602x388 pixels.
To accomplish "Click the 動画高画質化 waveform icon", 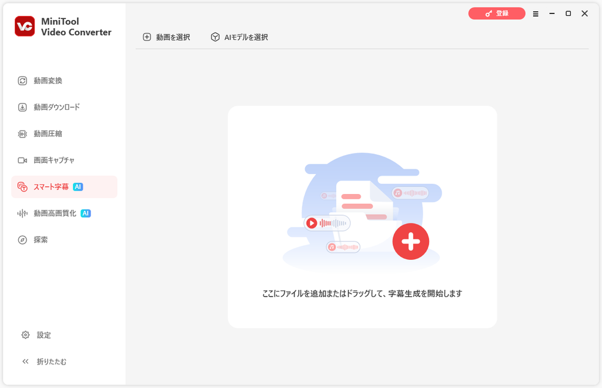I will pos(22,213).
